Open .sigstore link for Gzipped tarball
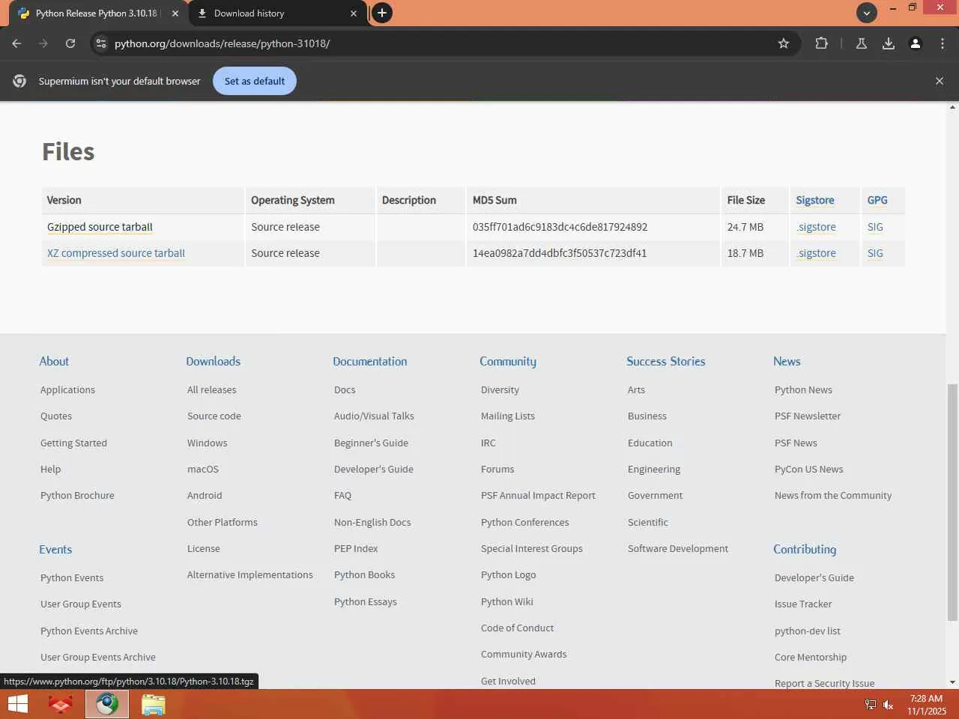Image resolution: width=959 pixels, height=719 pixels. (816, 227)
